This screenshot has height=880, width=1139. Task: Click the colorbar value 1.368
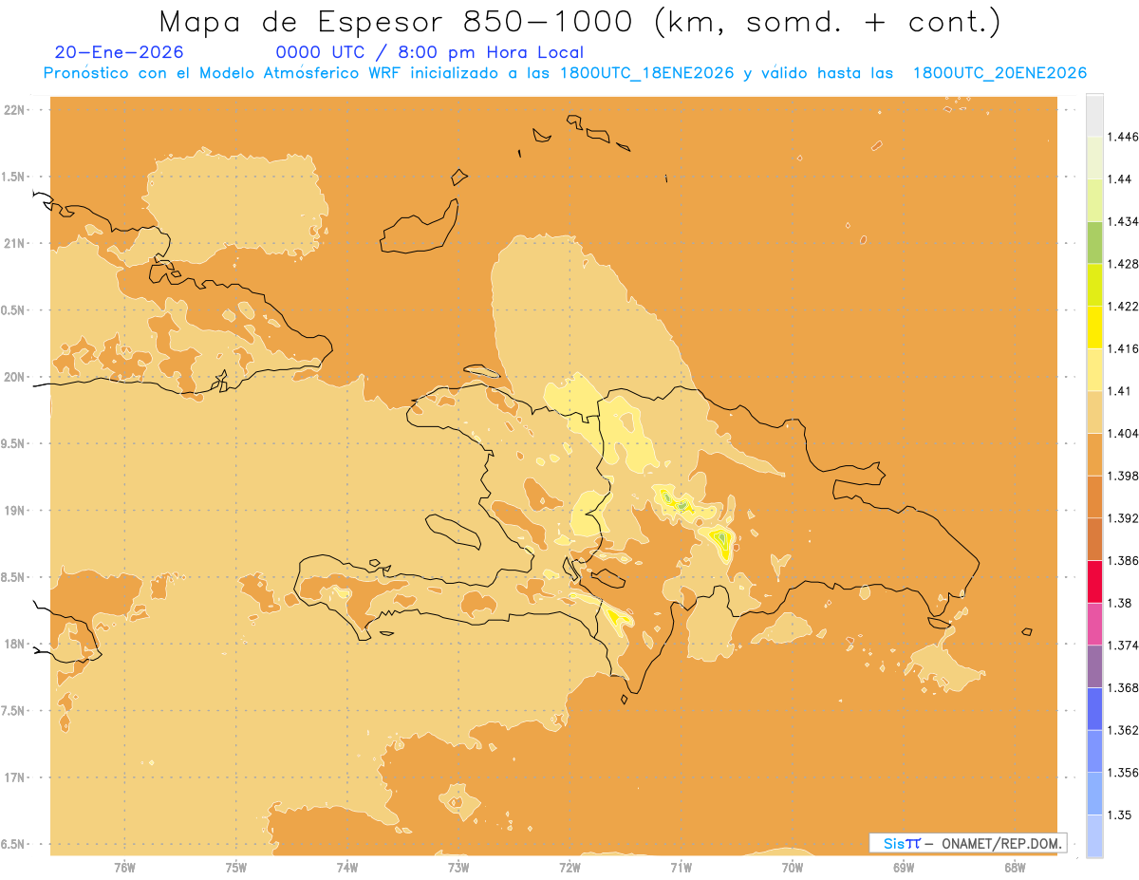pyautogui.click(x=1124, y=687)
